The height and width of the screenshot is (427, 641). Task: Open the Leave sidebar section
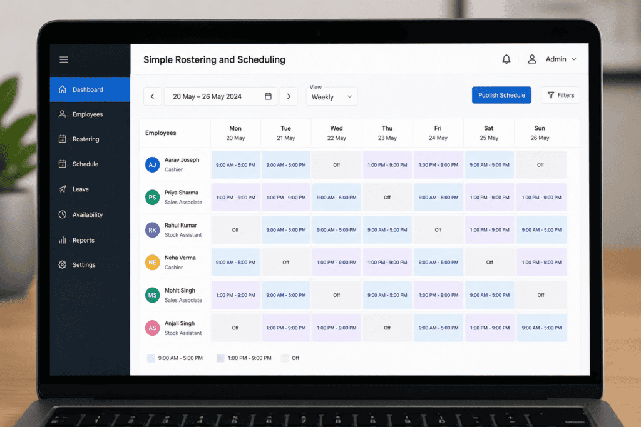click(x=90, y=189)
